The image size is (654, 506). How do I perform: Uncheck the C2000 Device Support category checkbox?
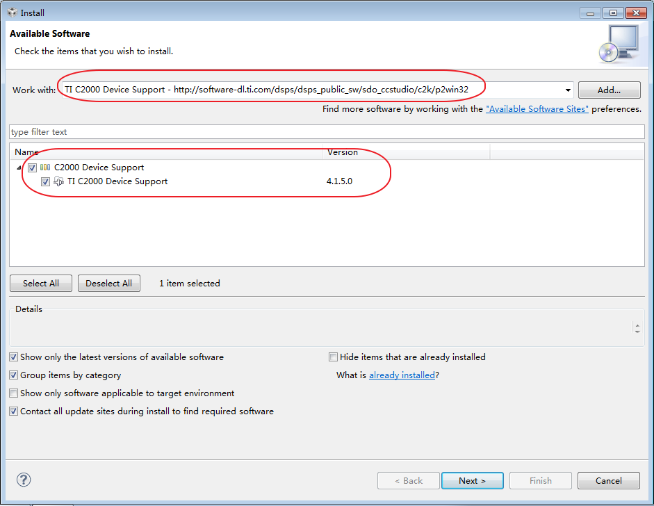[33, 168]
